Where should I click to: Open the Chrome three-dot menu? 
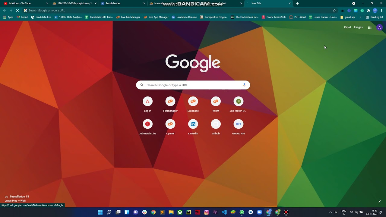tap(381, 11)
